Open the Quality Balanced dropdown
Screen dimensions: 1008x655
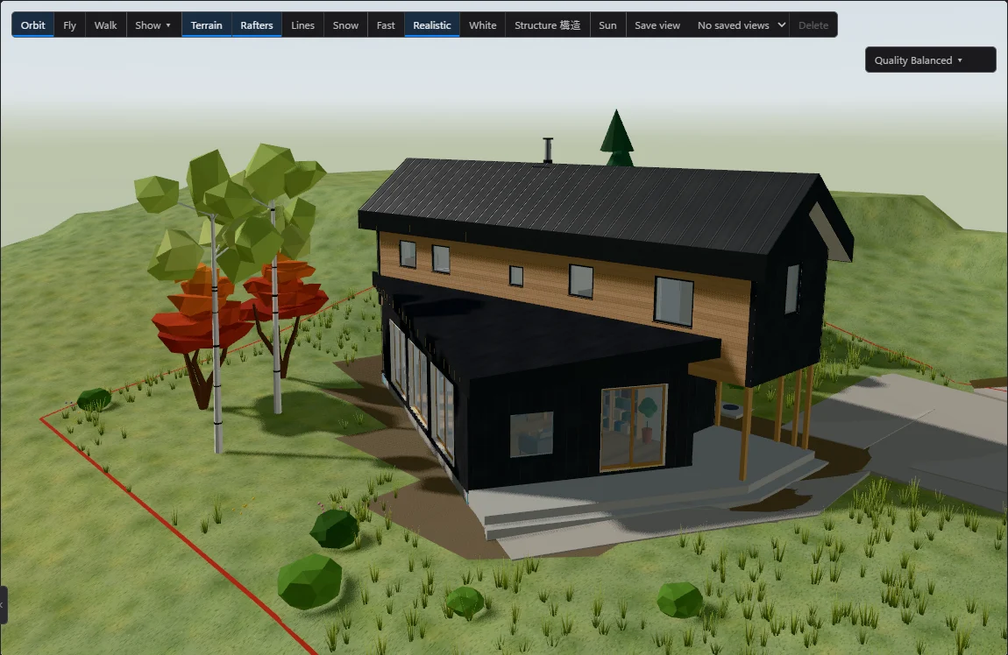[930, 60]
